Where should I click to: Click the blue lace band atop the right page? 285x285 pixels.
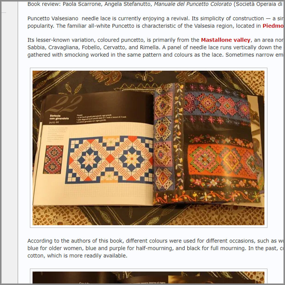click(x=216, y=105)
